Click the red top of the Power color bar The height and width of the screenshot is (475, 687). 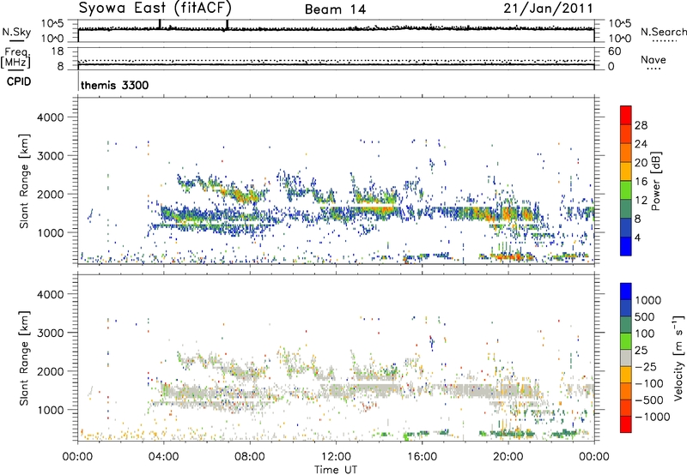coord(626,115)
